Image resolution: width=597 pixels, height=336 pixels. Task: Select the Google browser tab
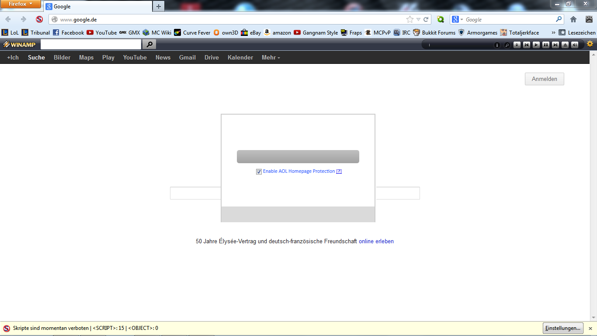click(98, 7)
